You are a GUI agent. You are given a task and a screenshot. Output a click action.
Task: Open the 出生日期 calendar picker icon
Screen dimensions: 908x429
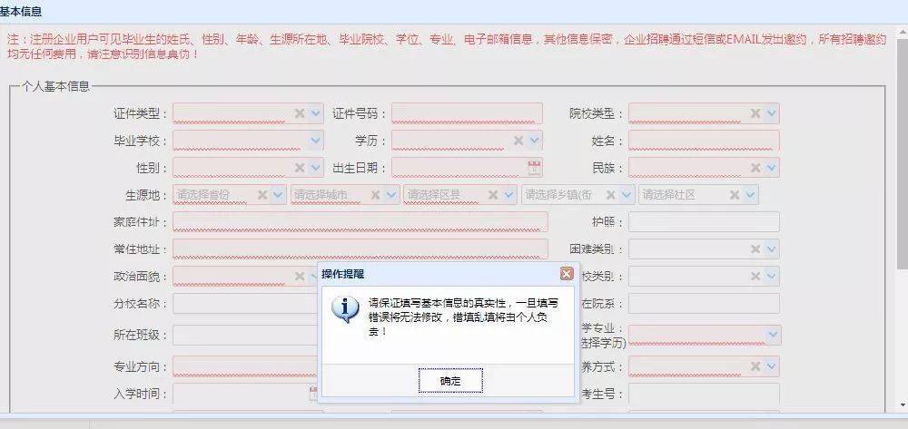tap(534, 168)
